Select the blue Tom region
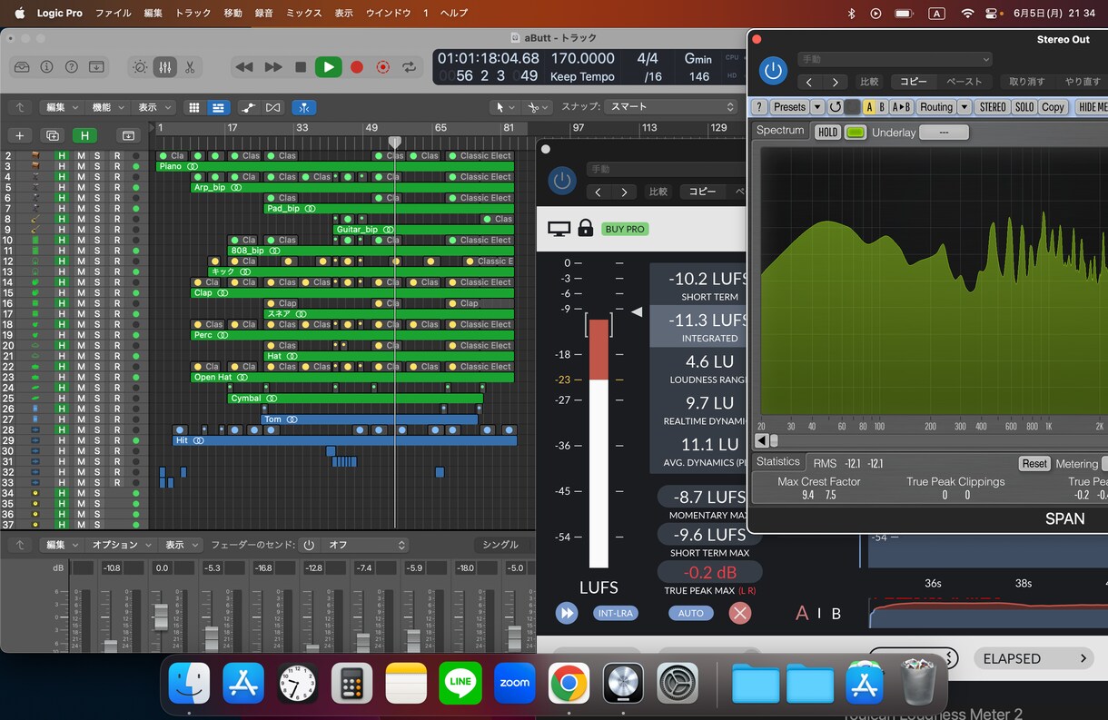1108x720 pixels. (370, 419)
